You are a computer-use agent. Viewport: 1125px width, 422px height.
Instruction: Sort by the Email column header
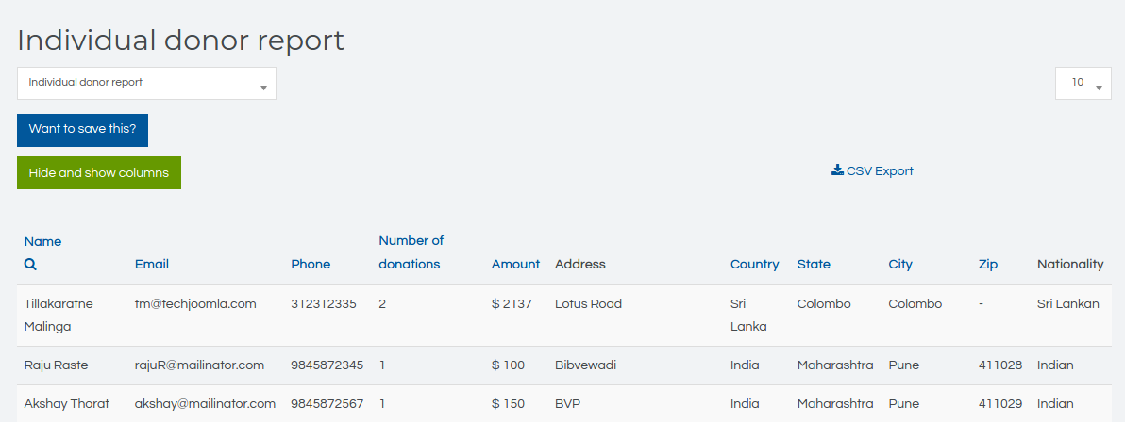pos(152,264)
